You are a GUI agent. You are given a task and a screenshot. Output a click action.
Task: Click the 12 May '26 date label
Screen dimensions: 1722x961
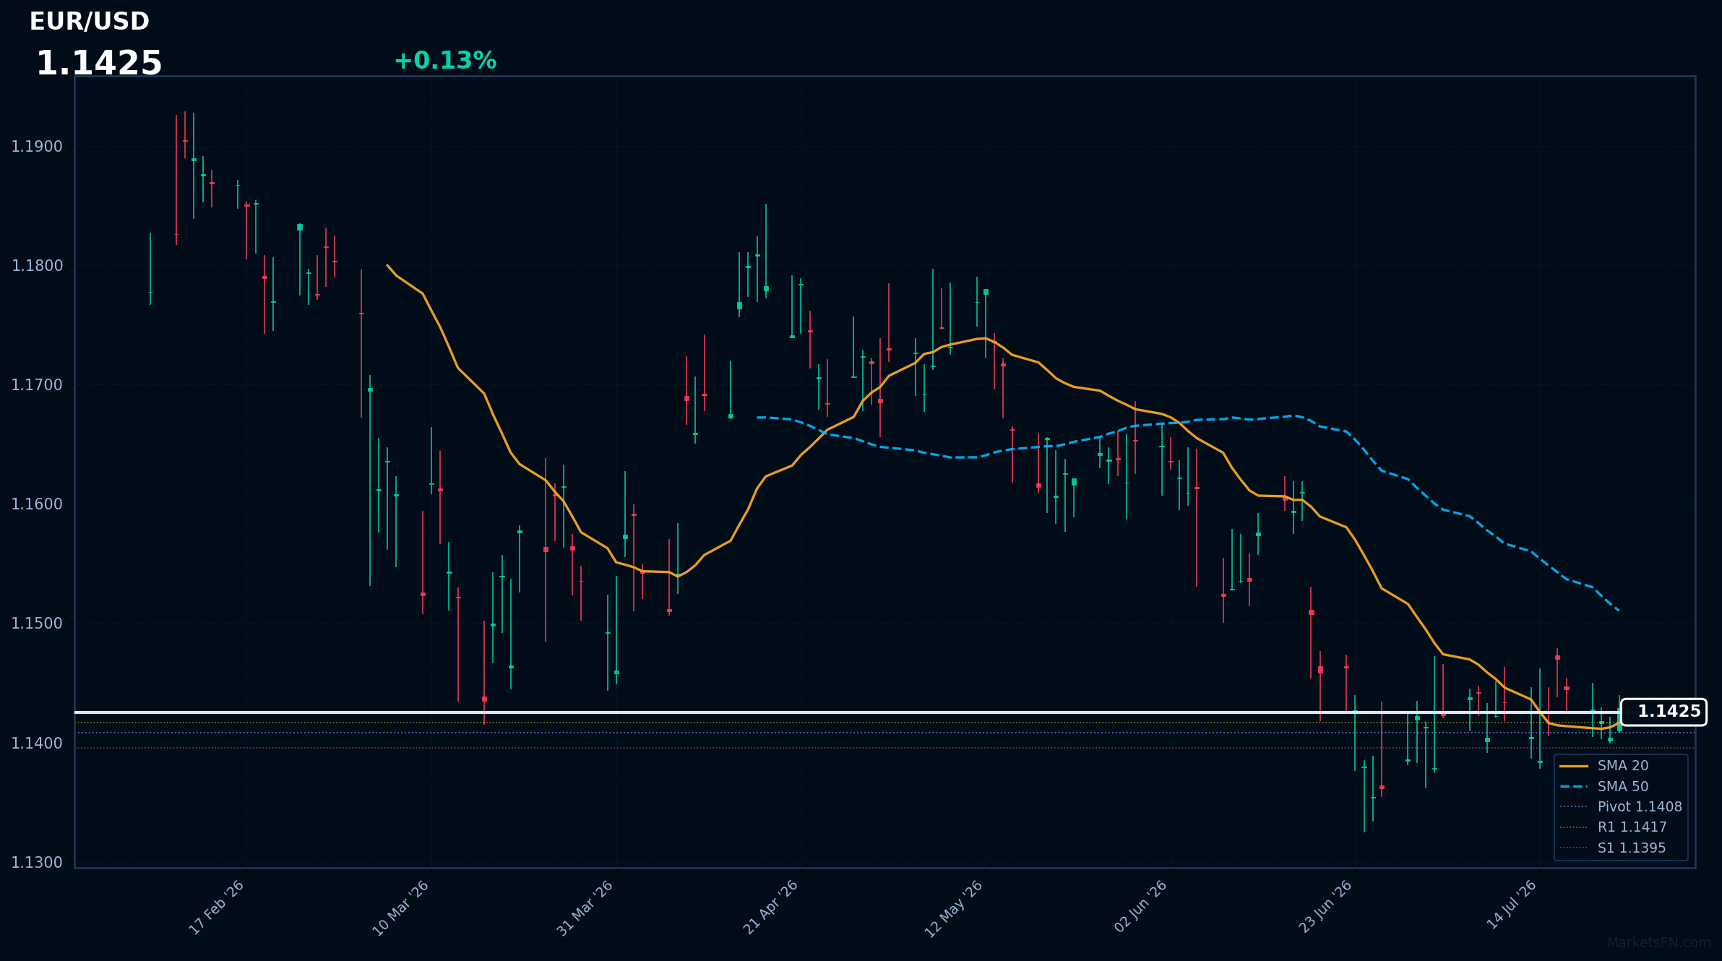pyautogui.click(x=954, y=909)
